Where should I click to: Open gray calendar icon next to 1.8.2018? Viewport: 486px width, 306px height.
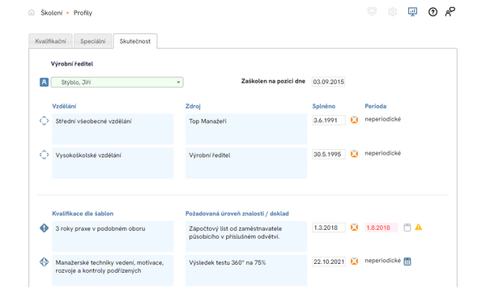407,227
